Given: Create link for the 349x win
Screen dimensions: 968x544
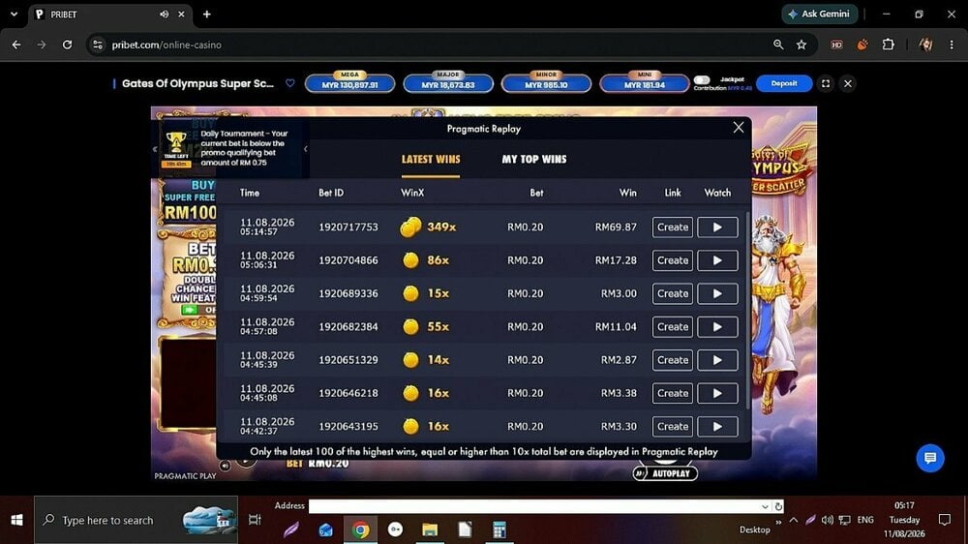Looking at the screenshot, I should tap(673, 227).
